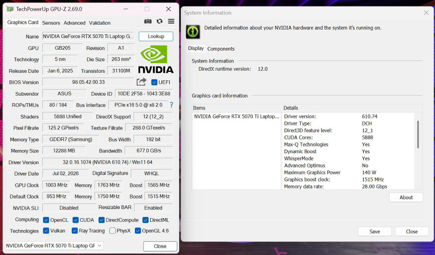This screenshot has width=435, height=255.
Task: Open the GPU-Z hamburger menu icon
Action: click(x=171, y=21)
